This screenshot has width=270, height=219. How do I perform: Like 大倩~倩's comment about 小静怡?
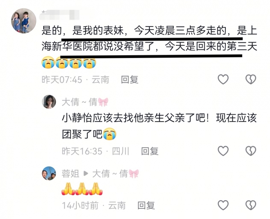[223, 151]
